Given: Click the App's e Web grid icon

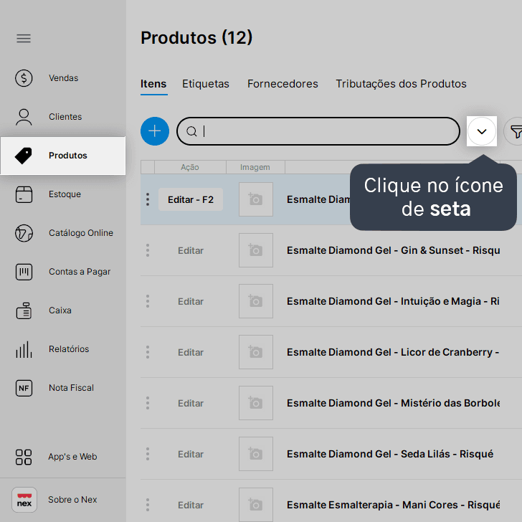Looking at the screenshot, I should (24, 457).
